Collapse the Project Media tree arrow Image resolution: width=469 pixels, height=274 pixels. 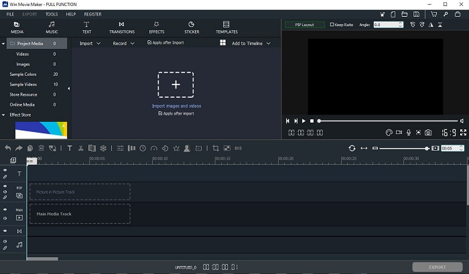point(3,44)
